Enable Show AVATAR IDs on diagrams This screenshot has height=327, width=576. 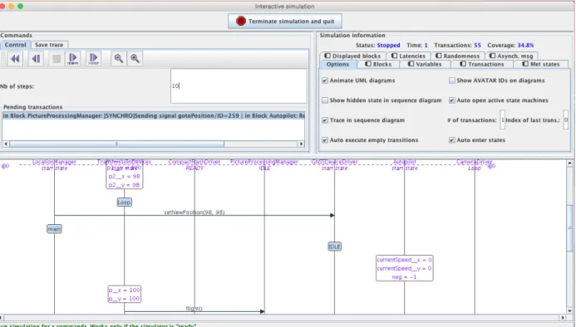pyautogui.click(x=452, y=81)
